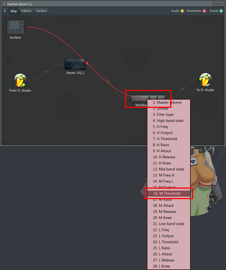Click the 'From FL Studio' node label
This screenshot has height=270, width=226.
coord(20,90)
